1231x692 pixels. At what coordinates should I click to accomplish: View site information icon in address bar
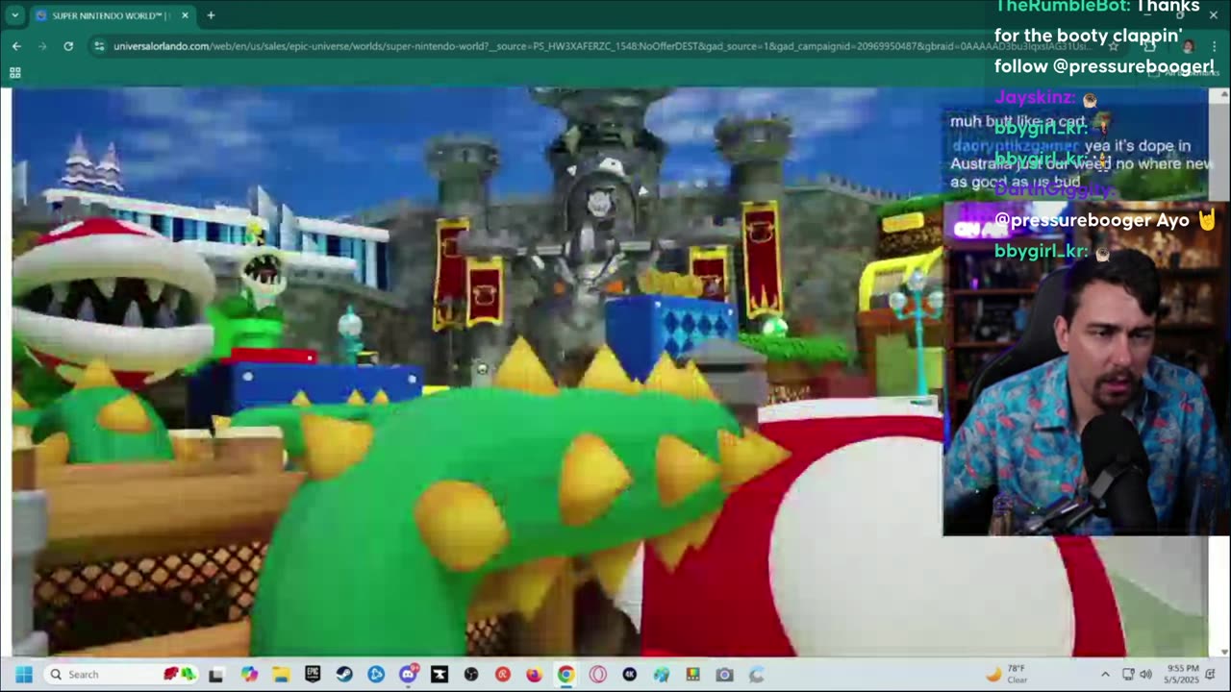click(99, 46)
